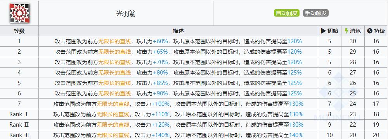Click the 光羽箭 skill name title
Viewport: 388px width, 139px height.
(126, 14)
